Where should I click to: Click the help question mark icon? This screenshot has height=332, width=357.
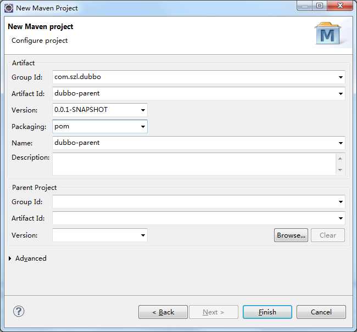19,311
